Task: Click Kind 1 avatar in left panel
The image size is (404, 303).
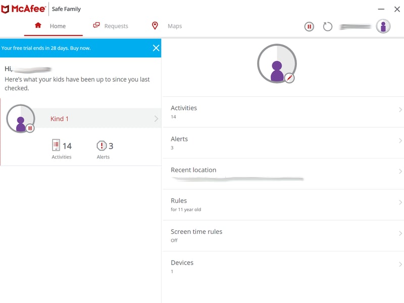Action: click(x=21, y=119)
